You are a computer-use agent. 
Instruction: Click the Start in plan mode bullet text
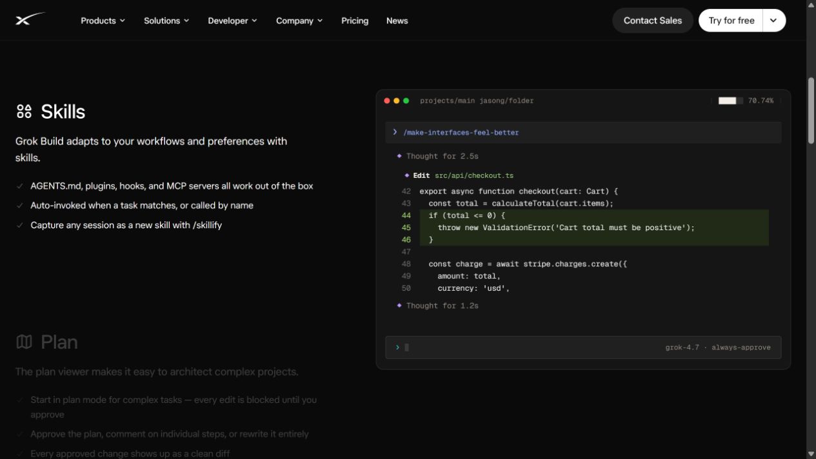(x=174, y=407)
